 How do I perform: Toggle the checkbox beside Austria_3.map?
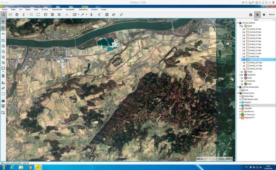(x=244, y=47)
